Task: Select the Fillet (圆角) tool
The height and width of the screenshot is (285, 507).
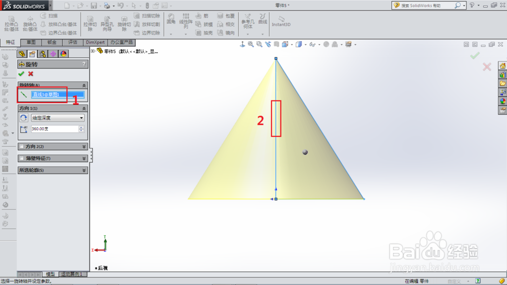Action: click(171, 19)
